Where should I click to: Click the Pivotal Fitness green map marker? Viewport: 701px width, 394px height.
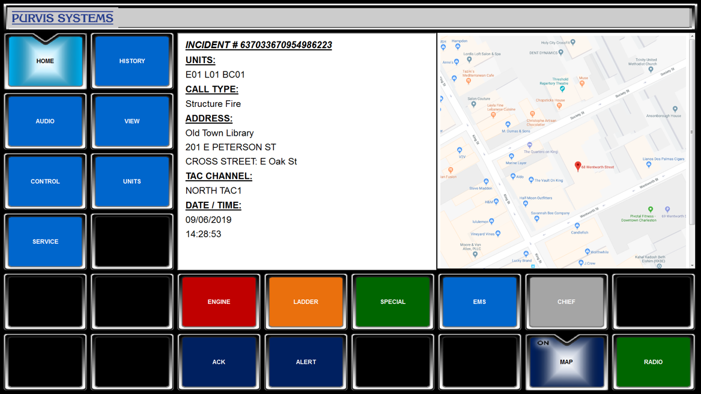[651, 209]
